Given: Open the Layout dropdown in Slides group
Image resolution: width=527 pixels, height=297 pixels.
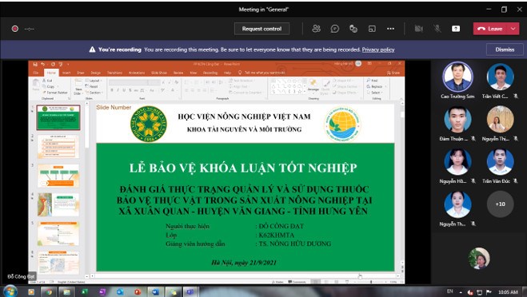Looking at the screenshot, I should [x=94, y=81].
